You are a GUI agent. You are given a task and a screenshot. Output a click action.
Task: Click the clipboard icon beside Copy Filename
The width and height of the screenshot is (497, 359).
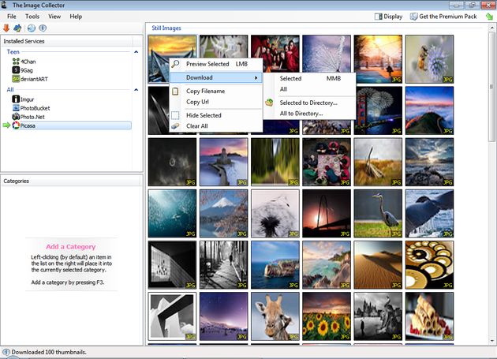175,92
